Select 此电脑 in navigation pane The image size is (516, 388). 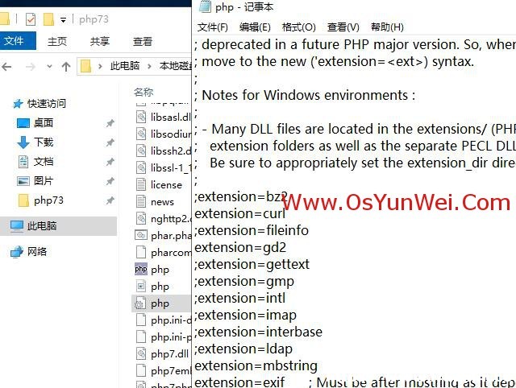(58, 226)
